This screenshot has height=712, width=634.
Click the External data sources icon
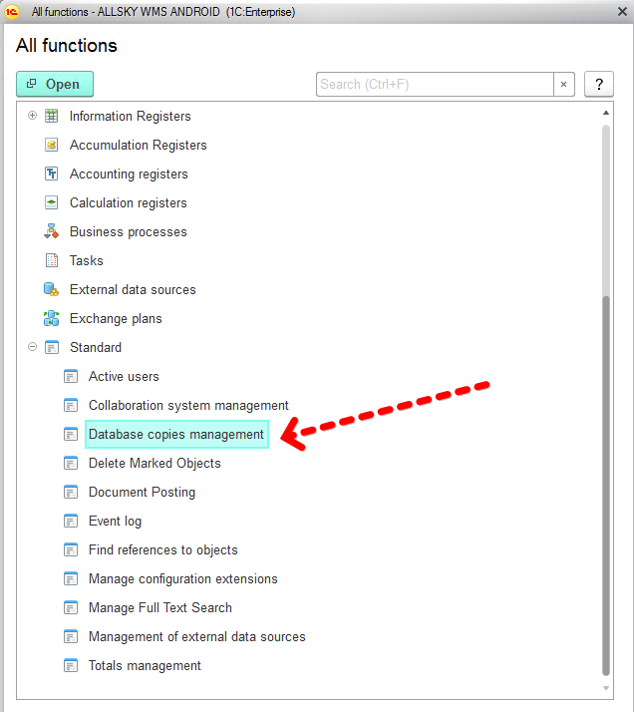coord(51,290)
